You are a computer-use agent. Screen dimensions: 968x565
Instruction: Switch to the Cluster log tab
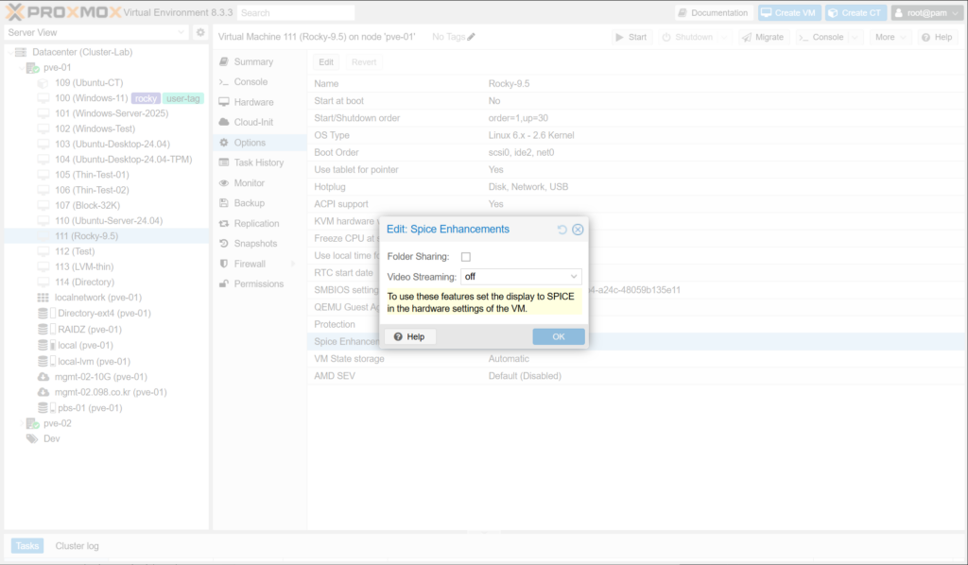pyautogui.click(x=77, y=546)
